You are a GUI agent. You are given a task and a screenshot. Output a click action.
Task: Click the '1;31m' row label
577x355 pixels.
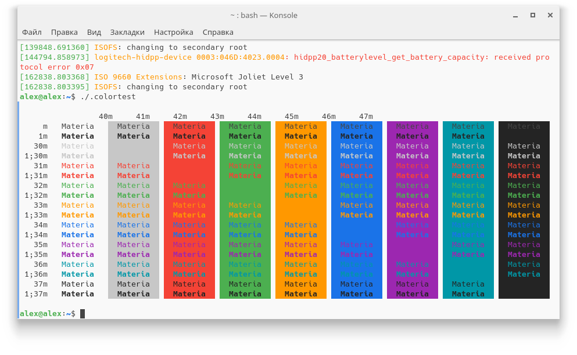click(36, 176)
